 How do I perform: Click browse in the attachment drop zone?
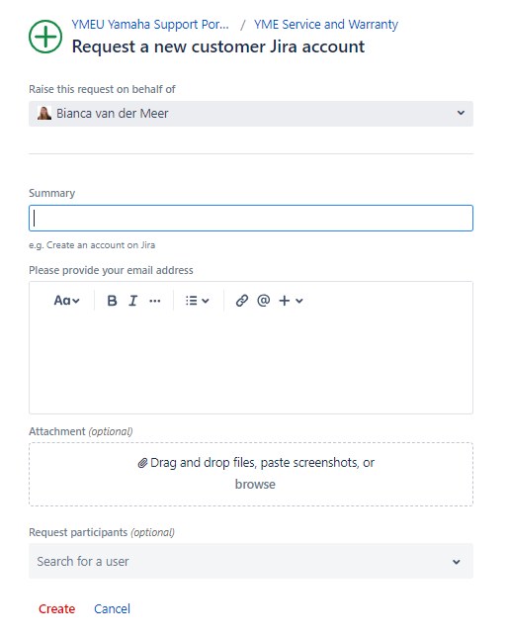click(255, 484)
